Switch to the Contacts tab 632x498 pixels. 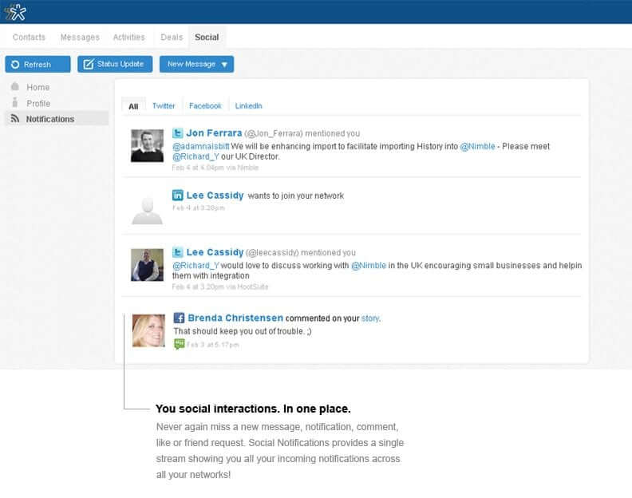(29, 37)
